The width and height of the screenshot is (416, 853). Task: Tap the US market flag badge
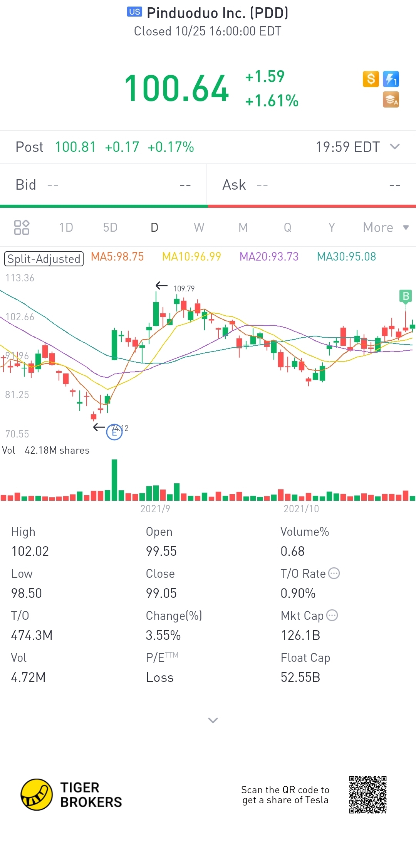(134, 12)
